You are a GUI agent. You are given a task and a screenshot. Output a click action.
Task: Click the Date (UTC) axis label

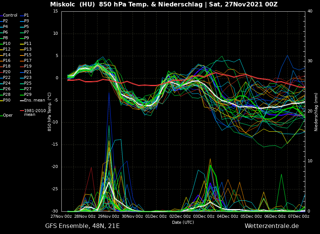click(x=183, y=222)
